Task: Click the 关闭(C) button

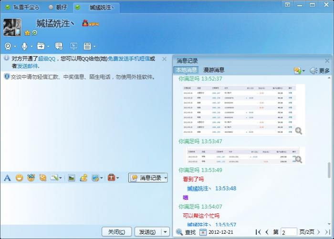Action: [116, 232]
